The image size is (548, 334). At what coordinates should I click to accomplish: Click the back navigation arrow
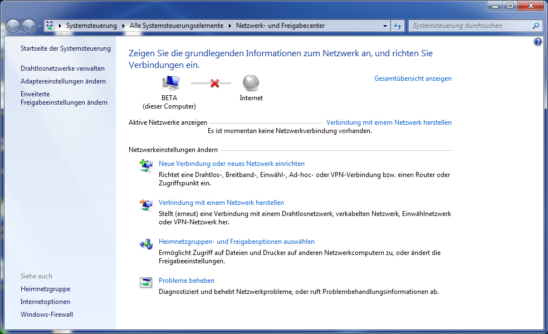[x=13, y=26]
